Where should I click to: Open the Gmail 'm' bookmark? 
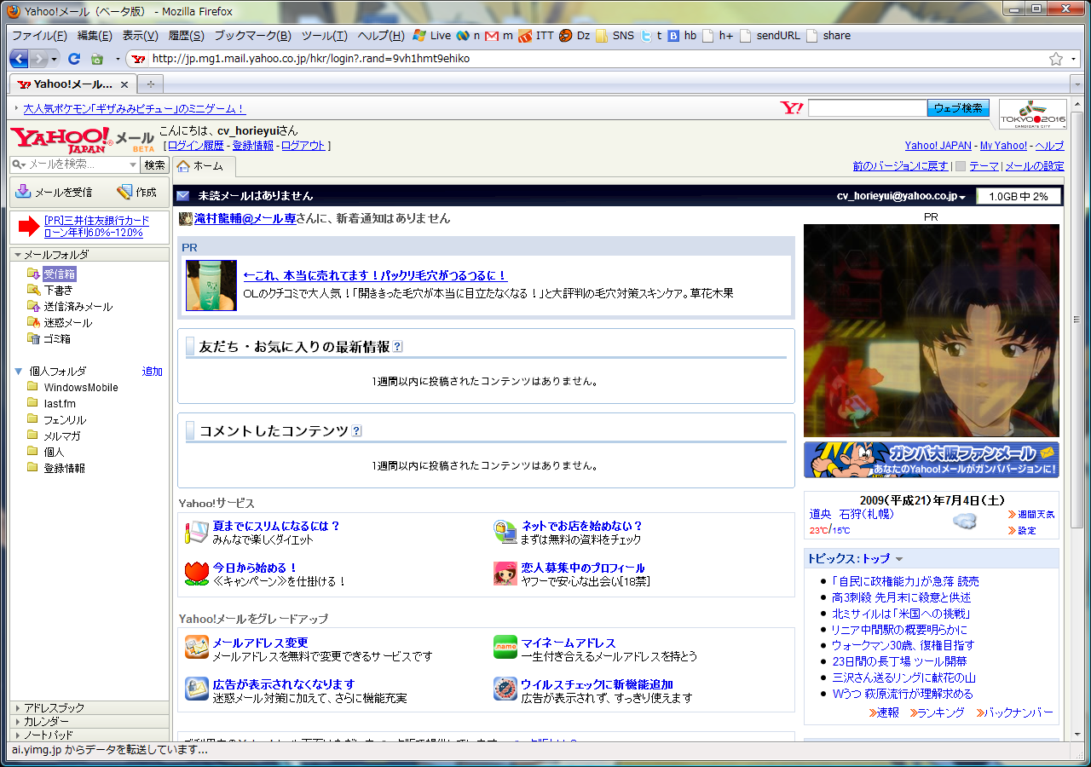click(x=499, y=36)
